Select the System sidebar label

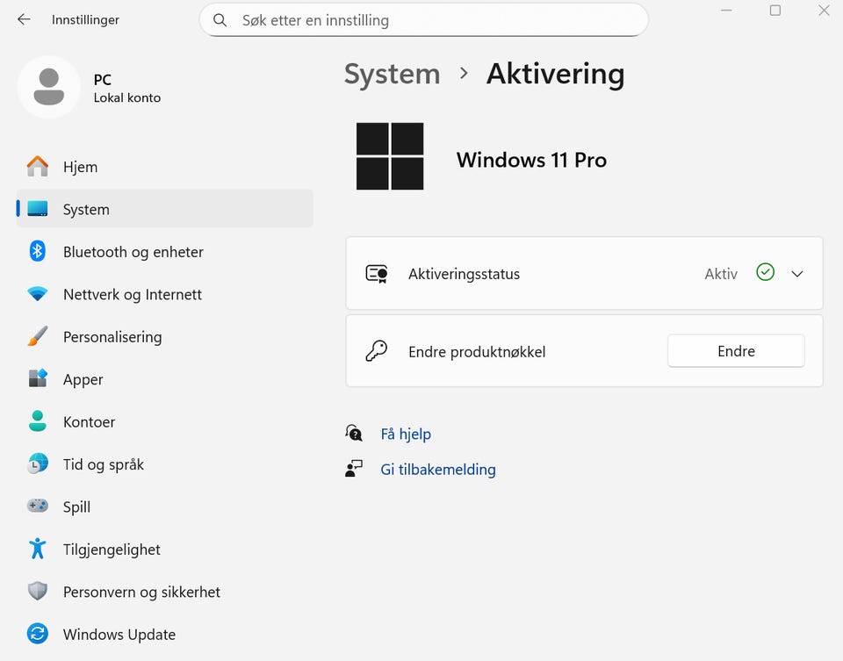(x=86, y=210)
